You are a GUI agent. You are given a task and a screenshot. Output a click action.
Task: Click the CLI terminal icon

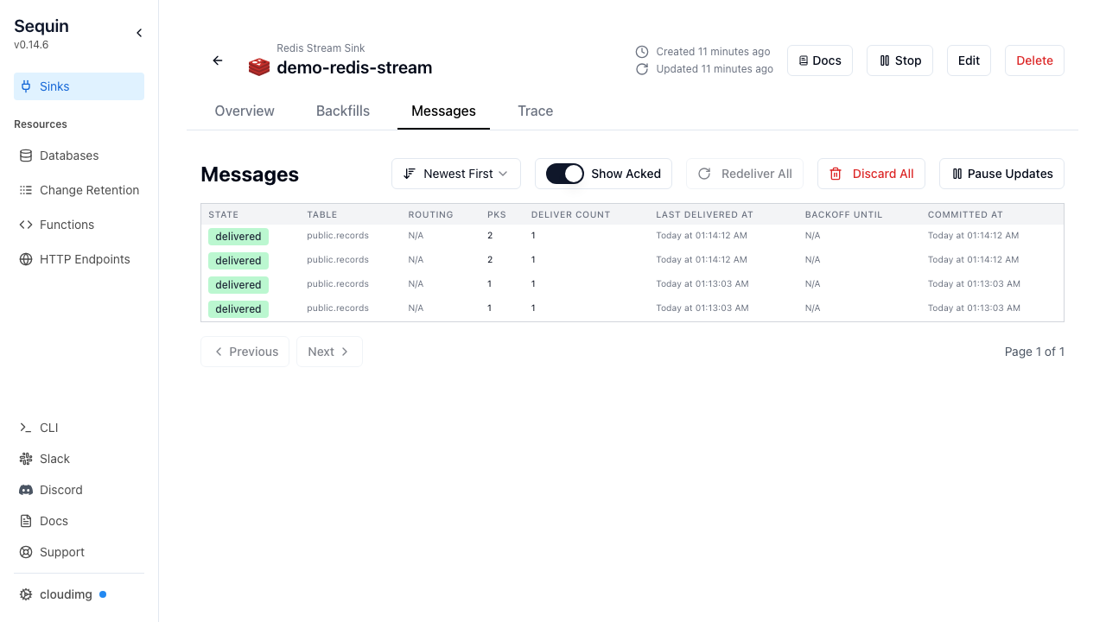click(26, 428)
